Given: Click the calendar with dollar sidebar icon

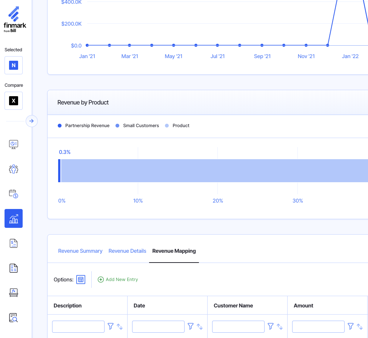Looking at the screenshot, I should point(14,194).
